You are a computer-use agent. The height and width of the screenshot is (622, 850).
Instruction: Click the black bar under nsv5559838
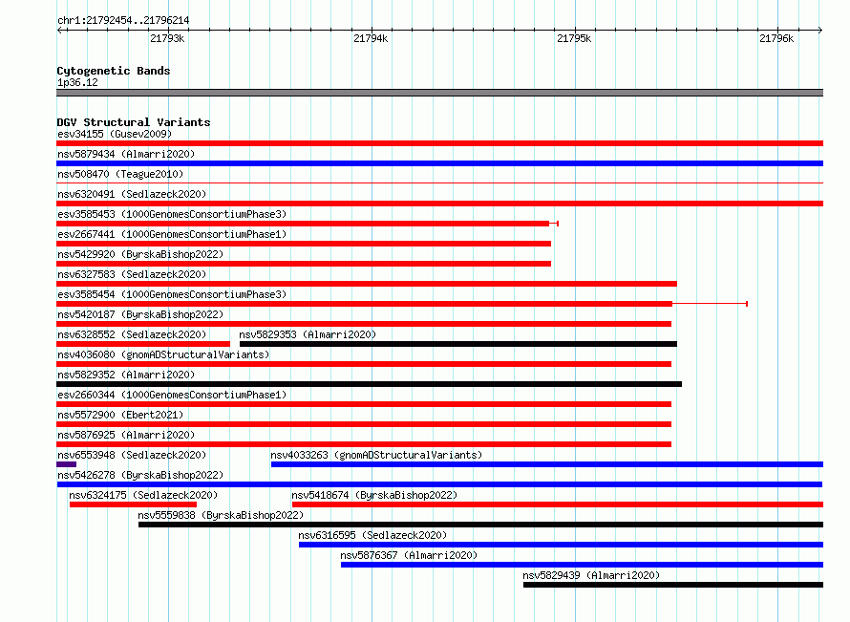pos(480,525)
